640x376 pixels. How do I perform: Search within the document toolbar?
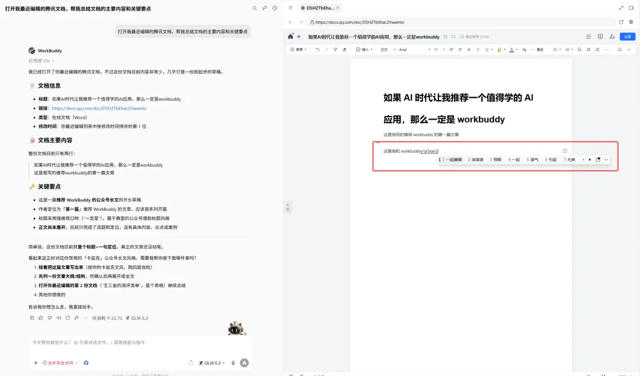click(x=620, y=49)
